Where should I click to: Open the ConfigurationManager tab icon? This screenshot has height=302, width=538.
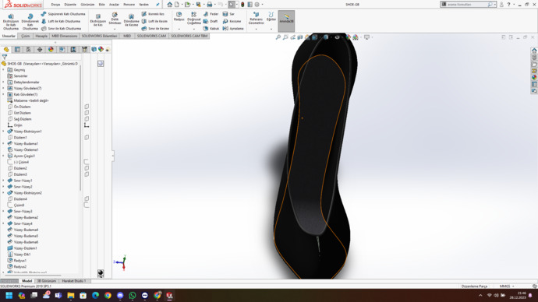click(x=29, y=50)
